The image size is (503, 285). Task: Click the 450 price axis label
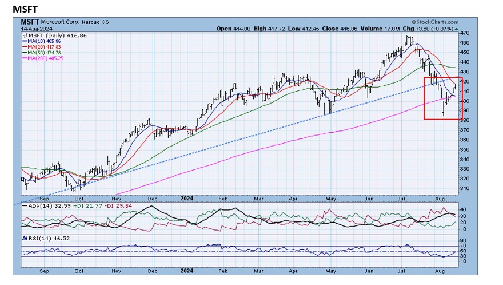point(465,52)
